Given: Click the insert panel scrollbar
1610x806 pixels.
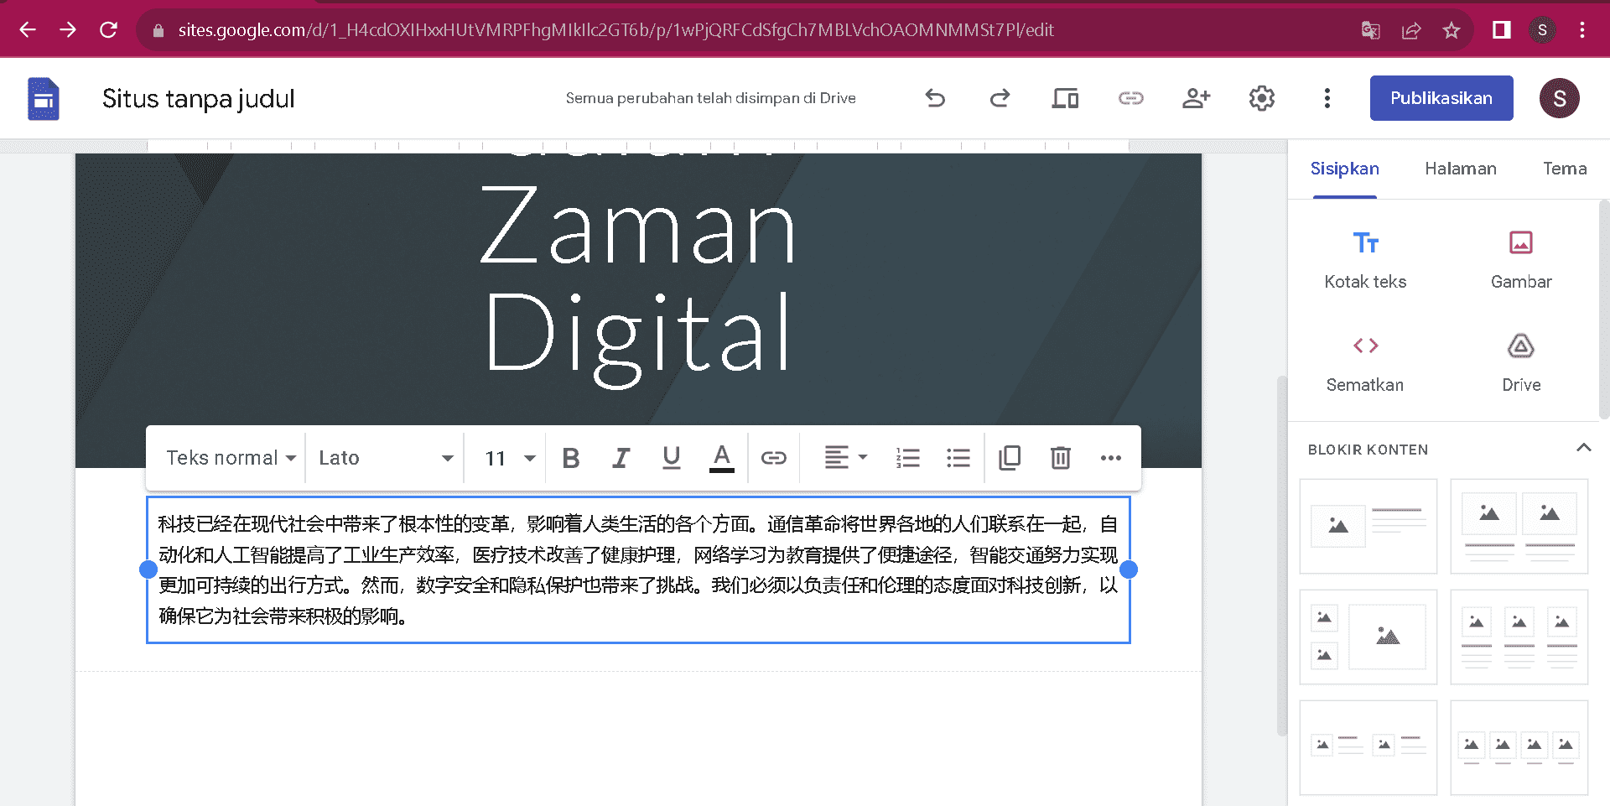Looking at the screenshot, I should pyautogui.click(x=1603, y=309).
